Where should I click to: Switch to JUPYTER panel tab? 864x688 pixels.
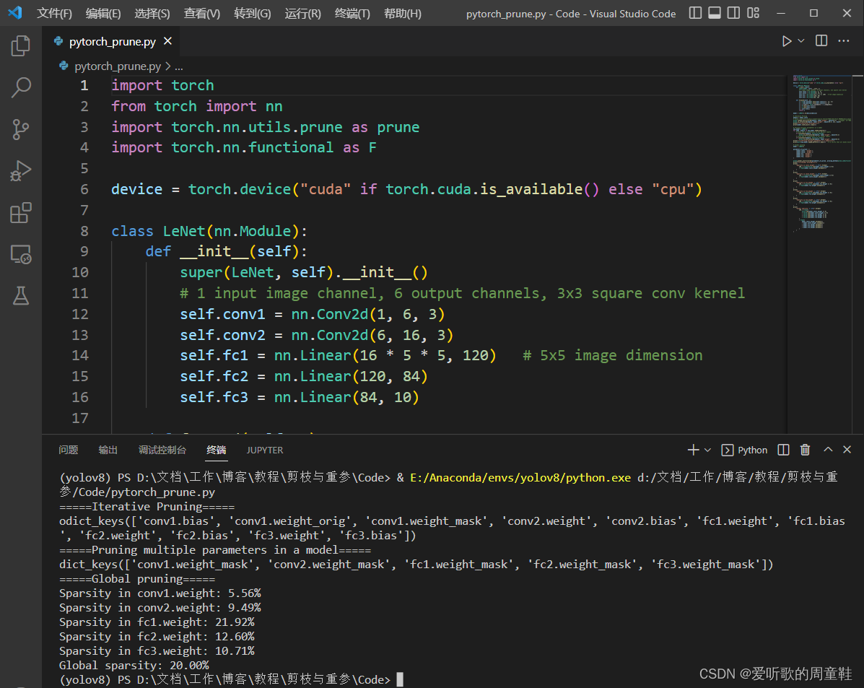point(264,450)
